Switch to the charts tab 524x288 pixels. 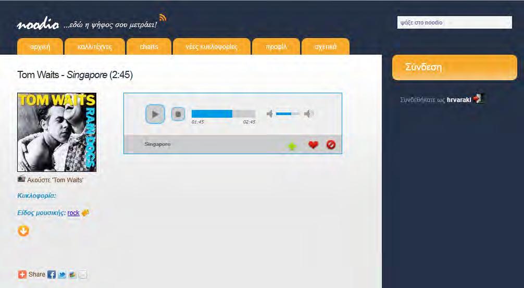tap(149, 46)
